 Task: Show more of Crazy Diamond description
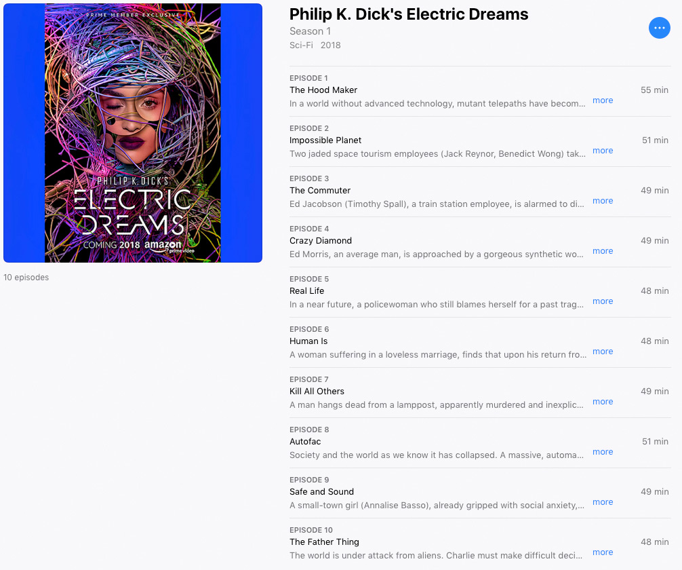[x=603, y=251]
